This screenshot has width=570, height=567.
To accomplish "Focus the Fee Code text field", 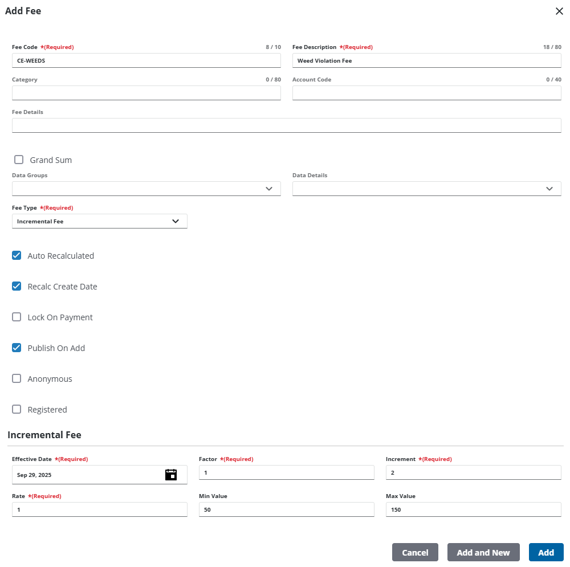I will (x=146, y=60).
